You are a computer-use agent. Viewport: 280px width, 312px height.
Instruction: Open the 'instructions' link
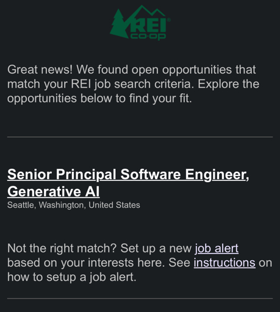coord(224,263)
